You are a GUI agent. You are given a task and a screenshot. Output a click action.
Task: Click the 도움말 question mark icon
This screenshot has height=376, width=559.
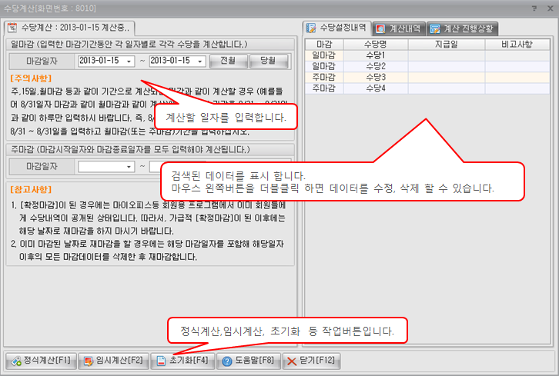pos(226,361)
